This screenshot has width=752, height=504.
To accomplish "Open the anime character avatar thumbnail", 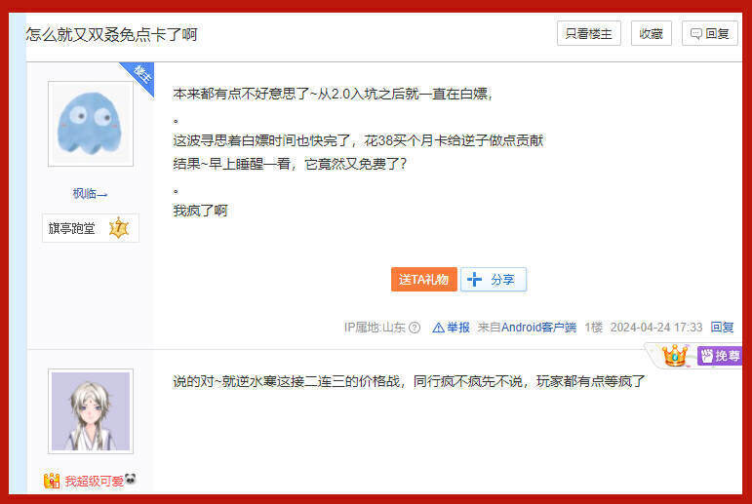I will (x=91, y=411).
